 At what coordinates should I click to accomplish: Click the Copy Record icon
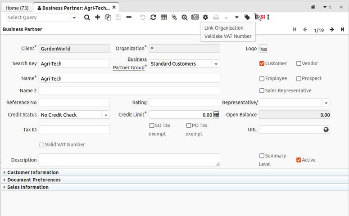(108, 17)
